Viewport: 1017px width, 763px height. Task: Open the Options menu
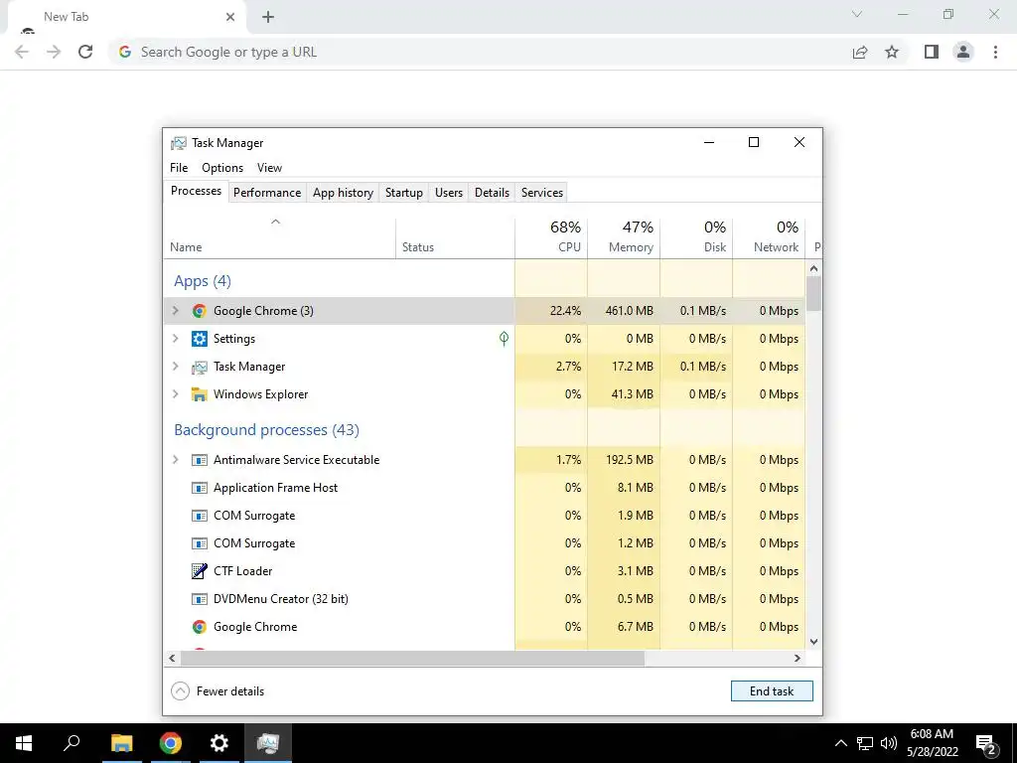tap(222, 167)
